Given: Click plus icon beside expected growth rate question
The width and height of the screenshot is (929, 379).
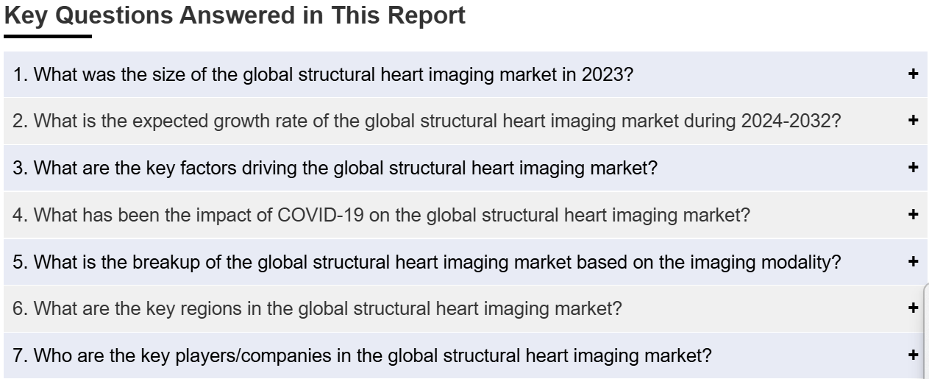Looking at the screenshot, I should pos(913,120).
